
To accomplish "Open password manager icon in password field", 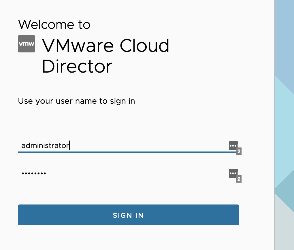I will point(233,173).
